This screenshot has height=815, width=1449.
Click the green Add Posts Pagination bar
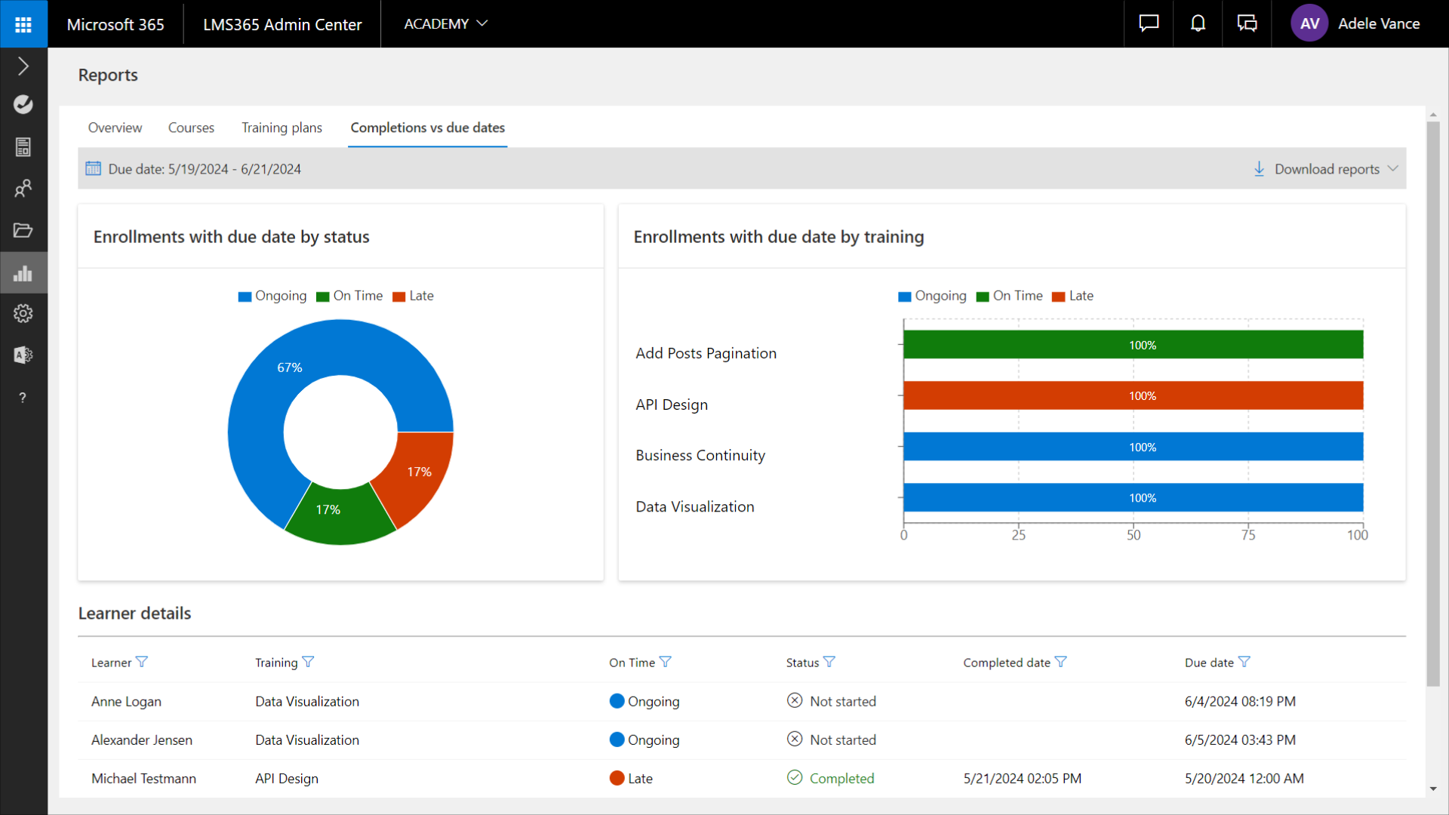pyautogui.click(x=1132, y=345)
